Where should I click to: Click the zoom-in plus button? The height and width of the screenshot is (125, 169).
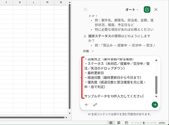pos(155,123)
